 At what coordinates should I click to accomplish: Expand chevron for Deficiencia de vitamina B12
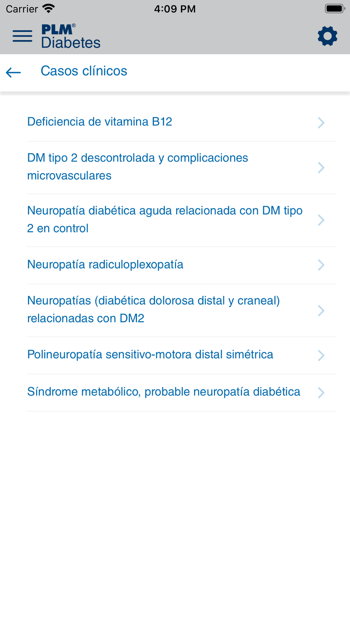point(321,122)
